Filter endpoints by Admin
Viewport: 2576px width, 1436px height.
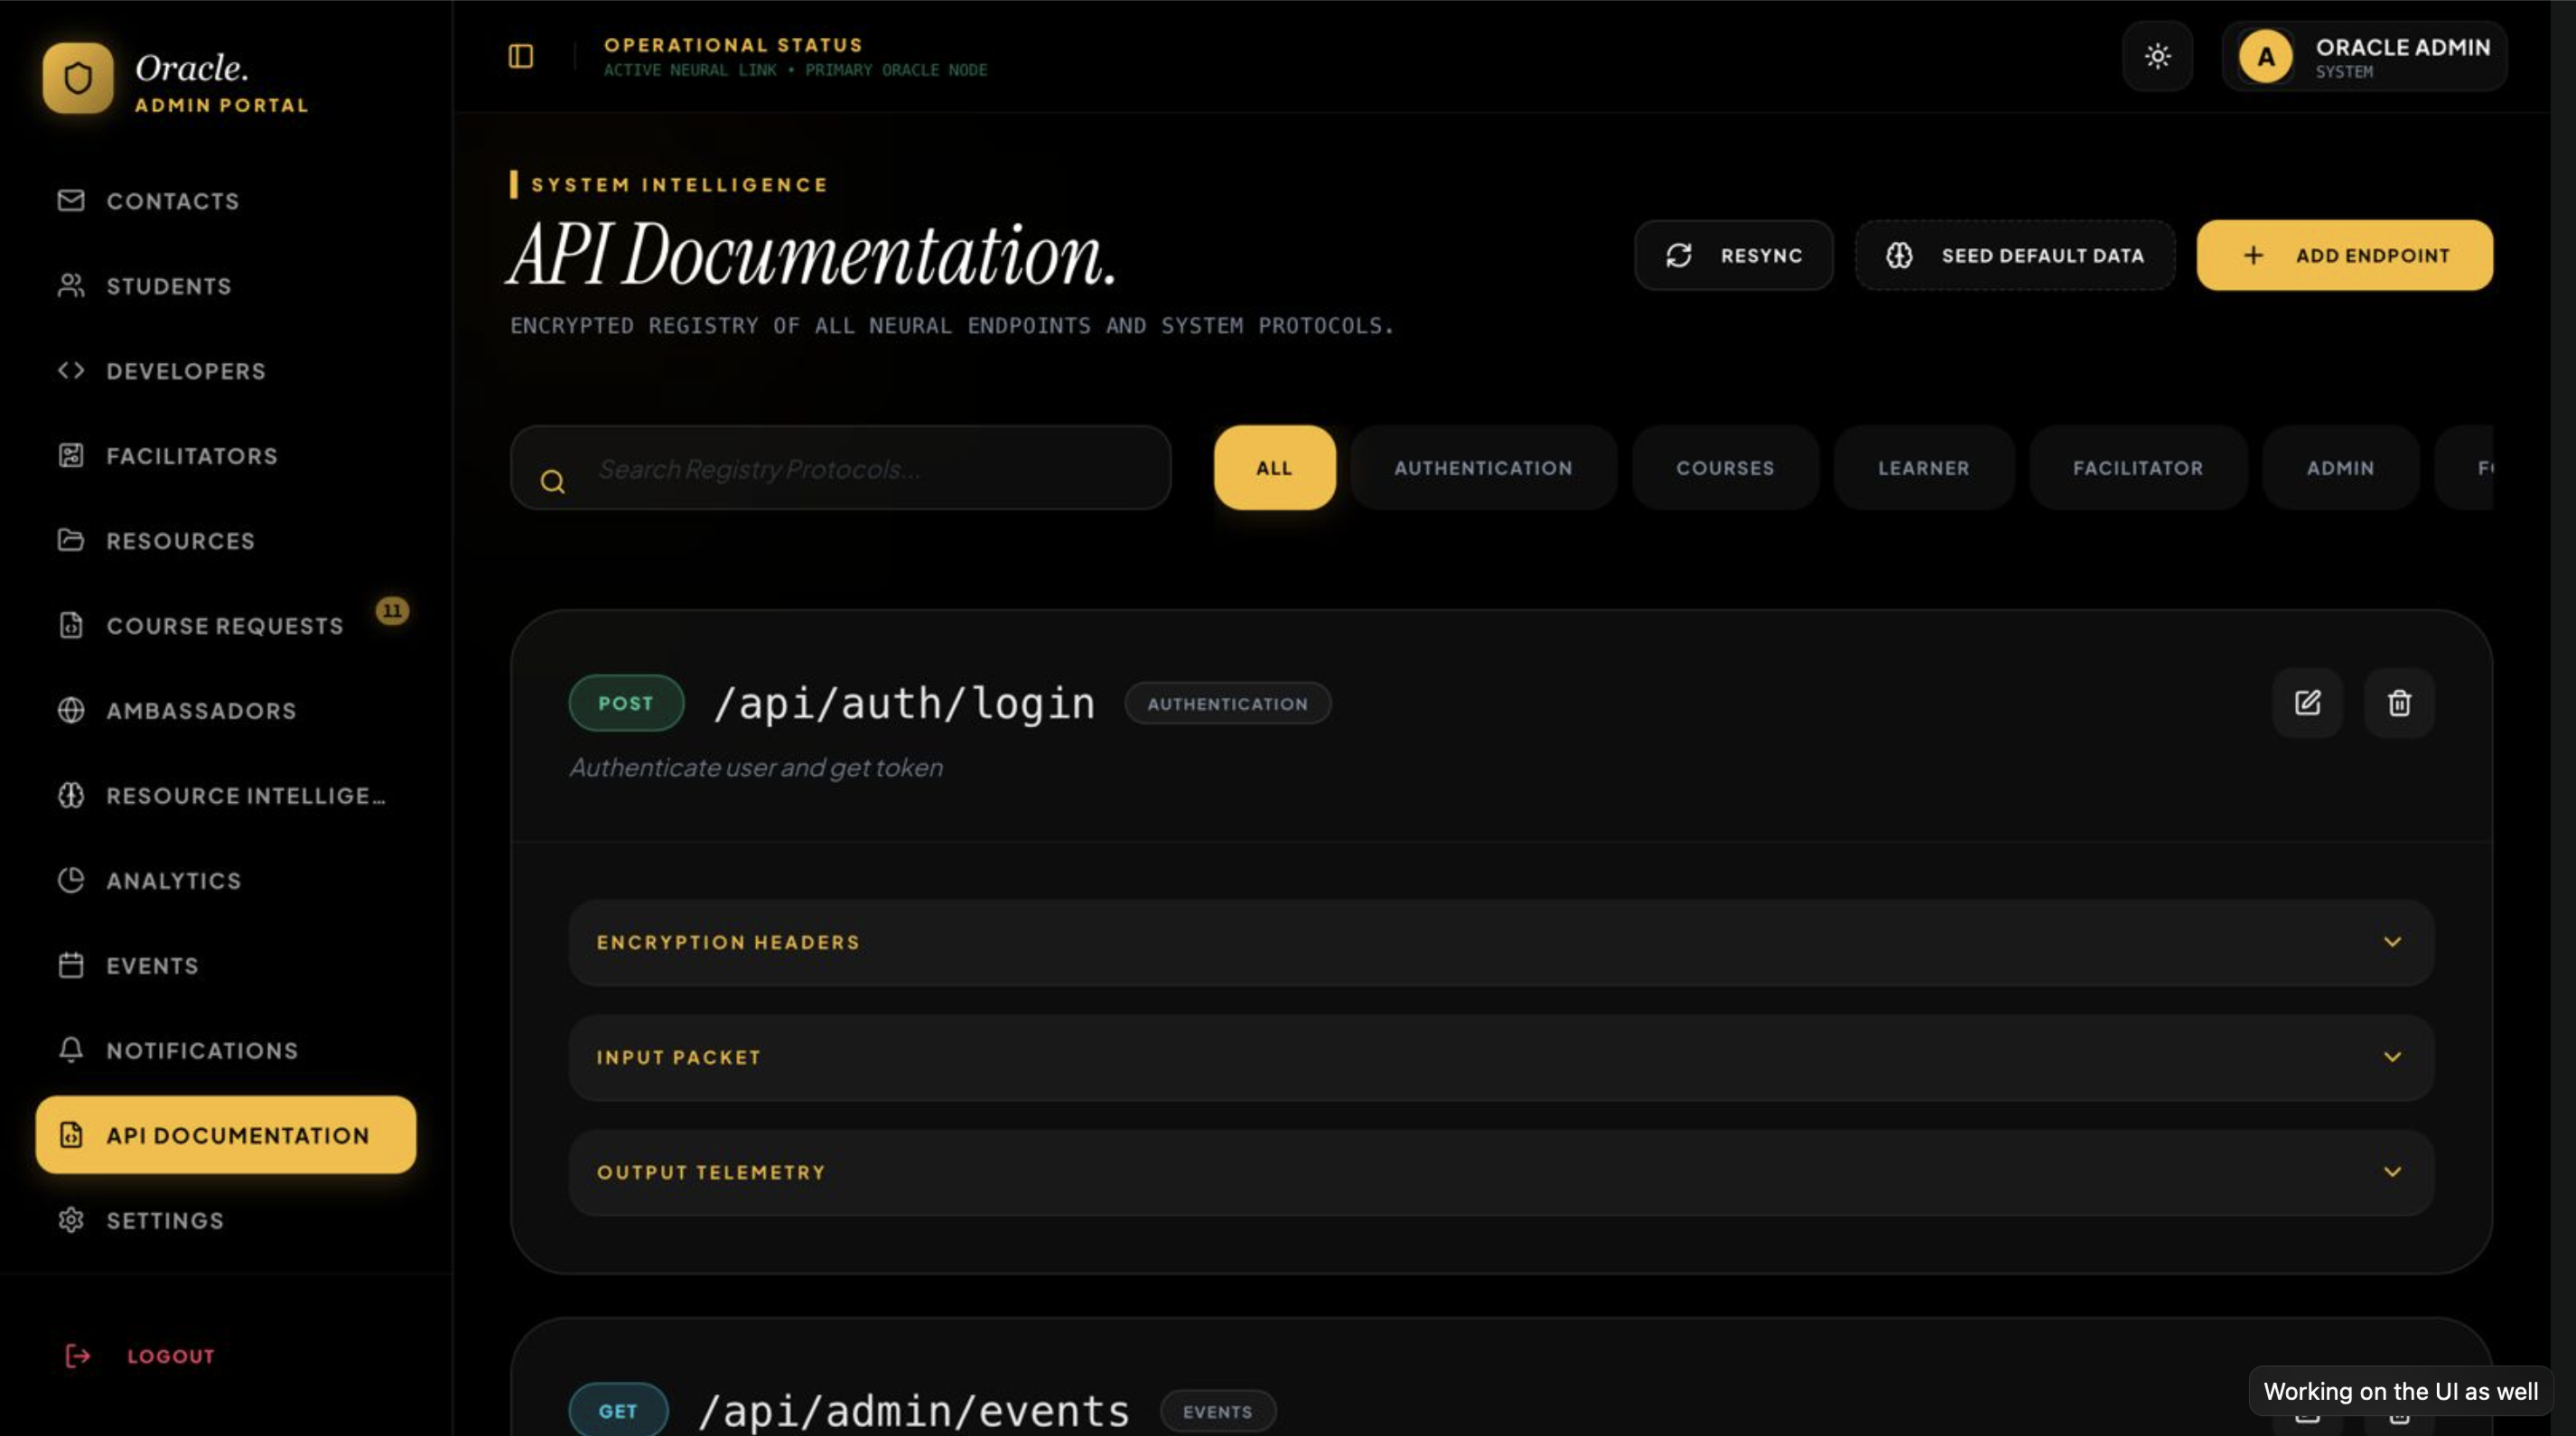(x=2340, y=468)
